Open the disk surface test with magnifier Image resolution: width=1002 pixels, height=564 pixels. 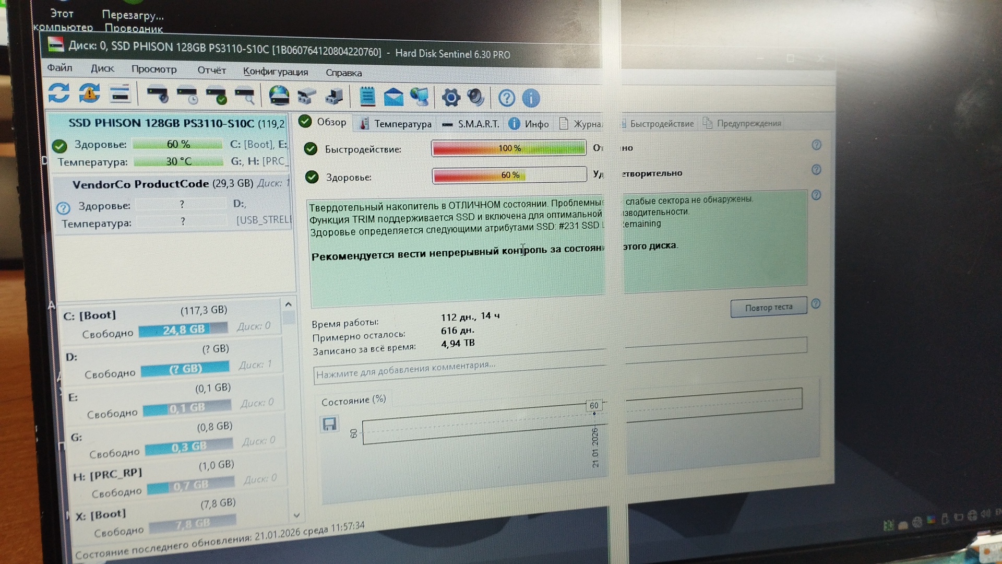click(244, 96)
